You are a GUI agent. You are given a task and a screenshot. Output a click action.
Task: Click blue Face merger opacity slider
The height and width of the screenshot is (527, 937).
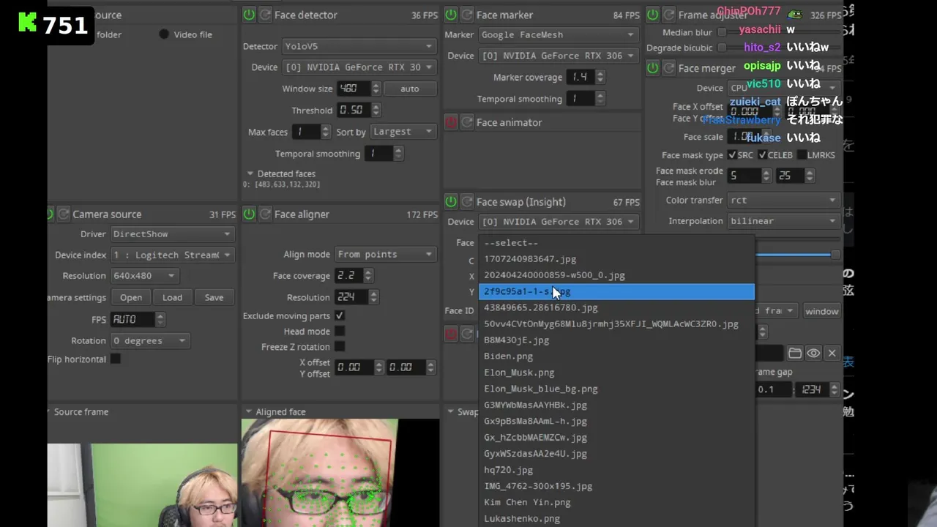click(796, 255)
